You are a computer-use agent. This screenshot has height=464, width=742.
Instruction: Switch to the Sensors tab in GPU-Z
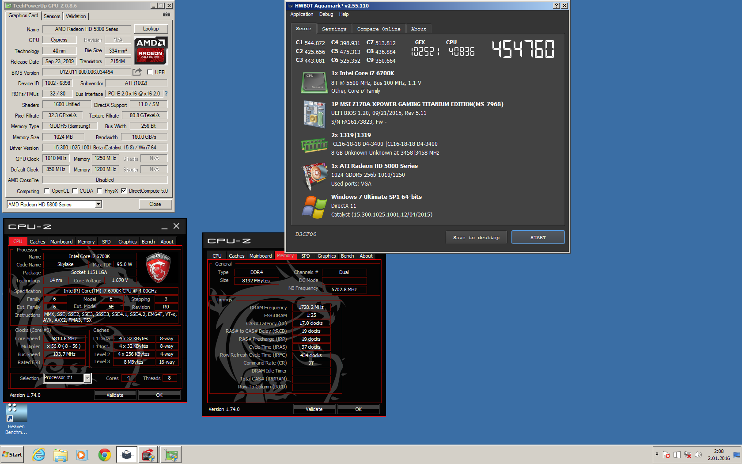(x=52, y=16)
